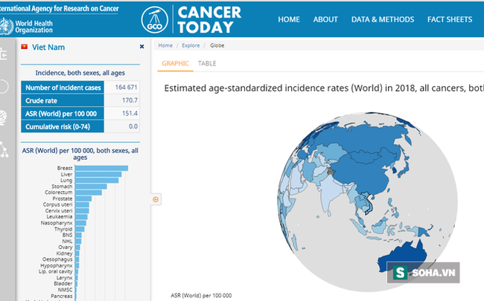Click the International Agency for Research on Cancer text

[x=59, y=9]
